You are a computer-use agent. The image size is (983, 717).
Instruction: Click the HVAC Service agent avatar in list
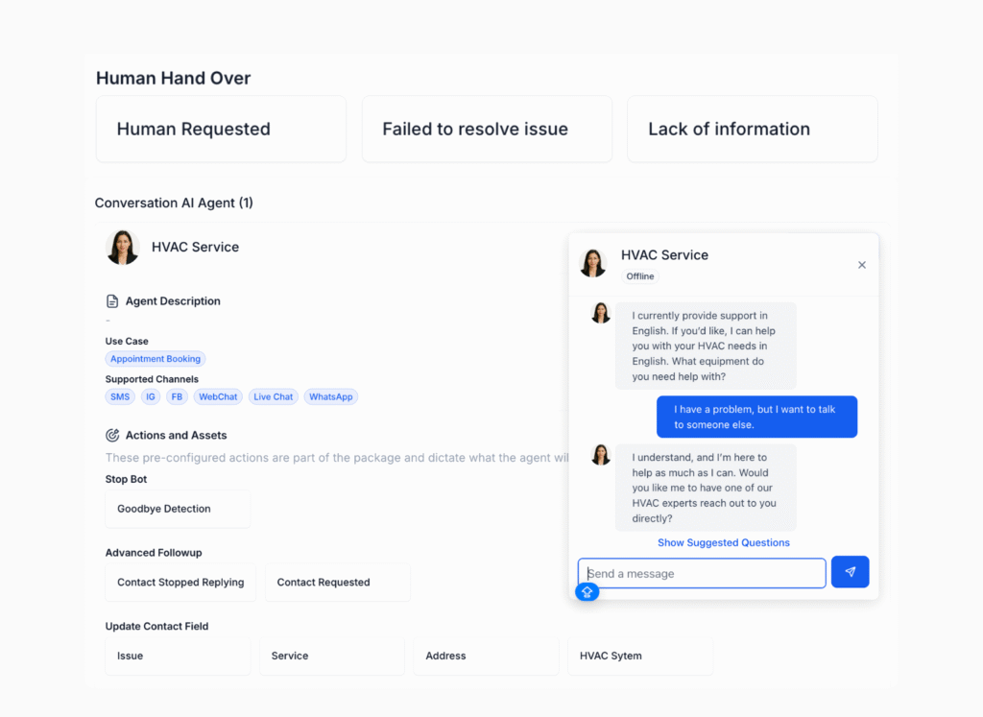(123, 248)
